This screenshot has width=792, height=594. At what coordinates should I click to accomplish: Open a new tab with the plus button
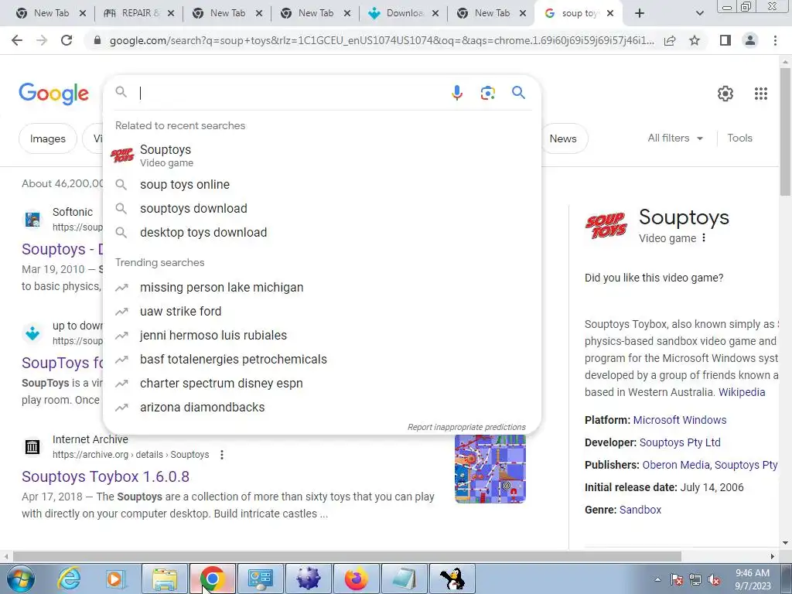(640, 13)
